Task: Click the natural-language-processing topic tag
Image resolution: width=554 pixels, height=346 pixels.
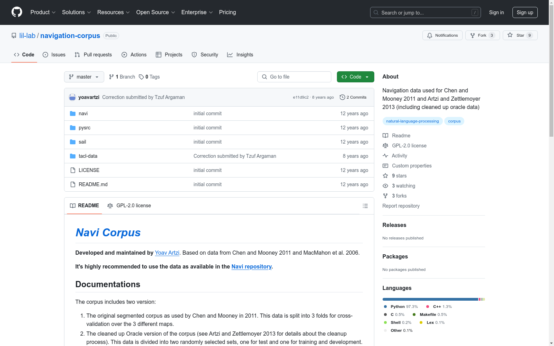Action: [x=412, y=121]
